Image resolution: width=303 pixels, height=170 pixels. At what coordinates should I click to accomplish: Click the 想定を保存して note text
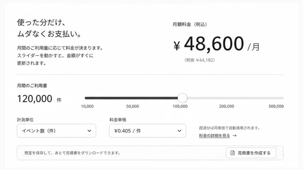coord(72,153)
